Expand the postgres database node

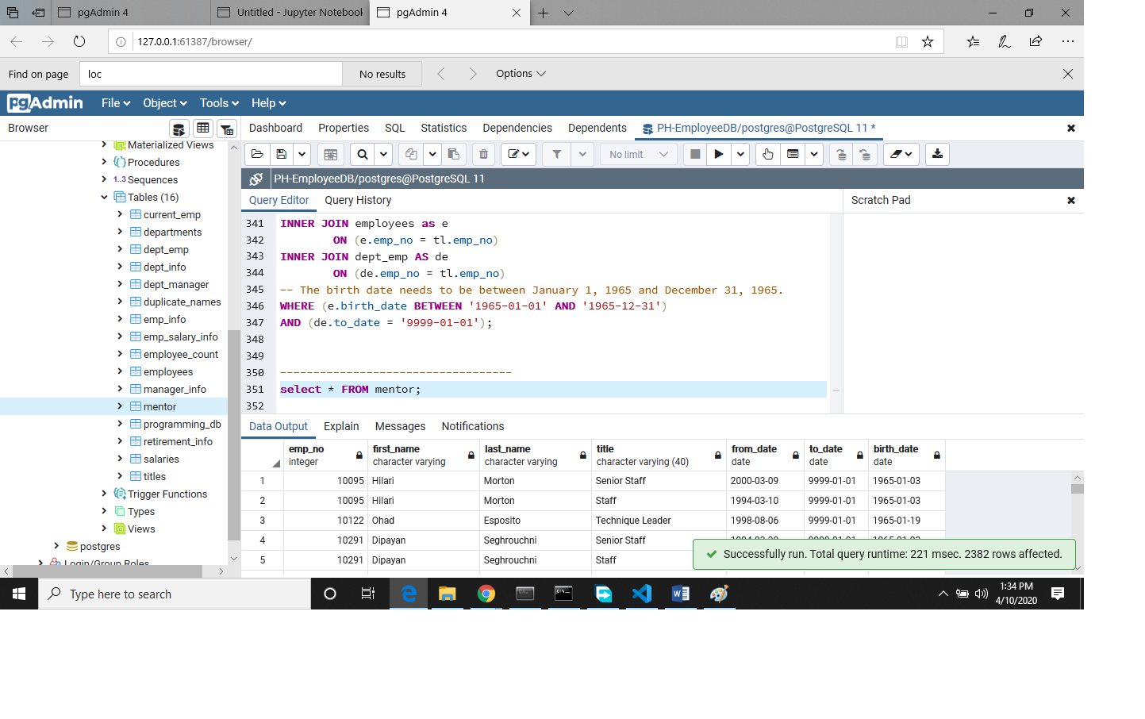tap(56, 546)
